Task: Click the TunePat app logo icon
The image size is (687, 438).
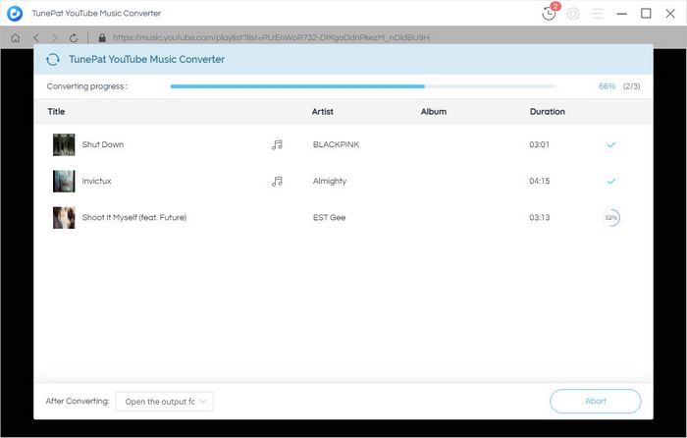Action: [15, 13]
